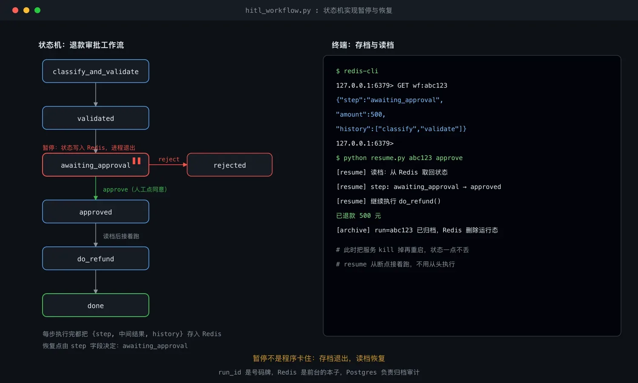
Task: Click the red reject transition label
Action: 169,159
